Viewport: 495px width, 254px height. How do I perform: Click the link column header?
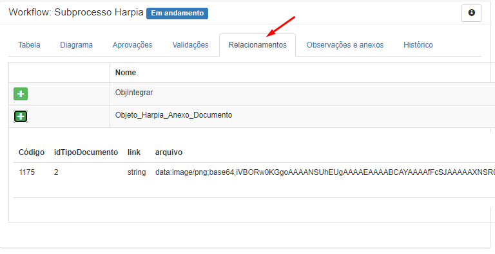coord(134,152)
